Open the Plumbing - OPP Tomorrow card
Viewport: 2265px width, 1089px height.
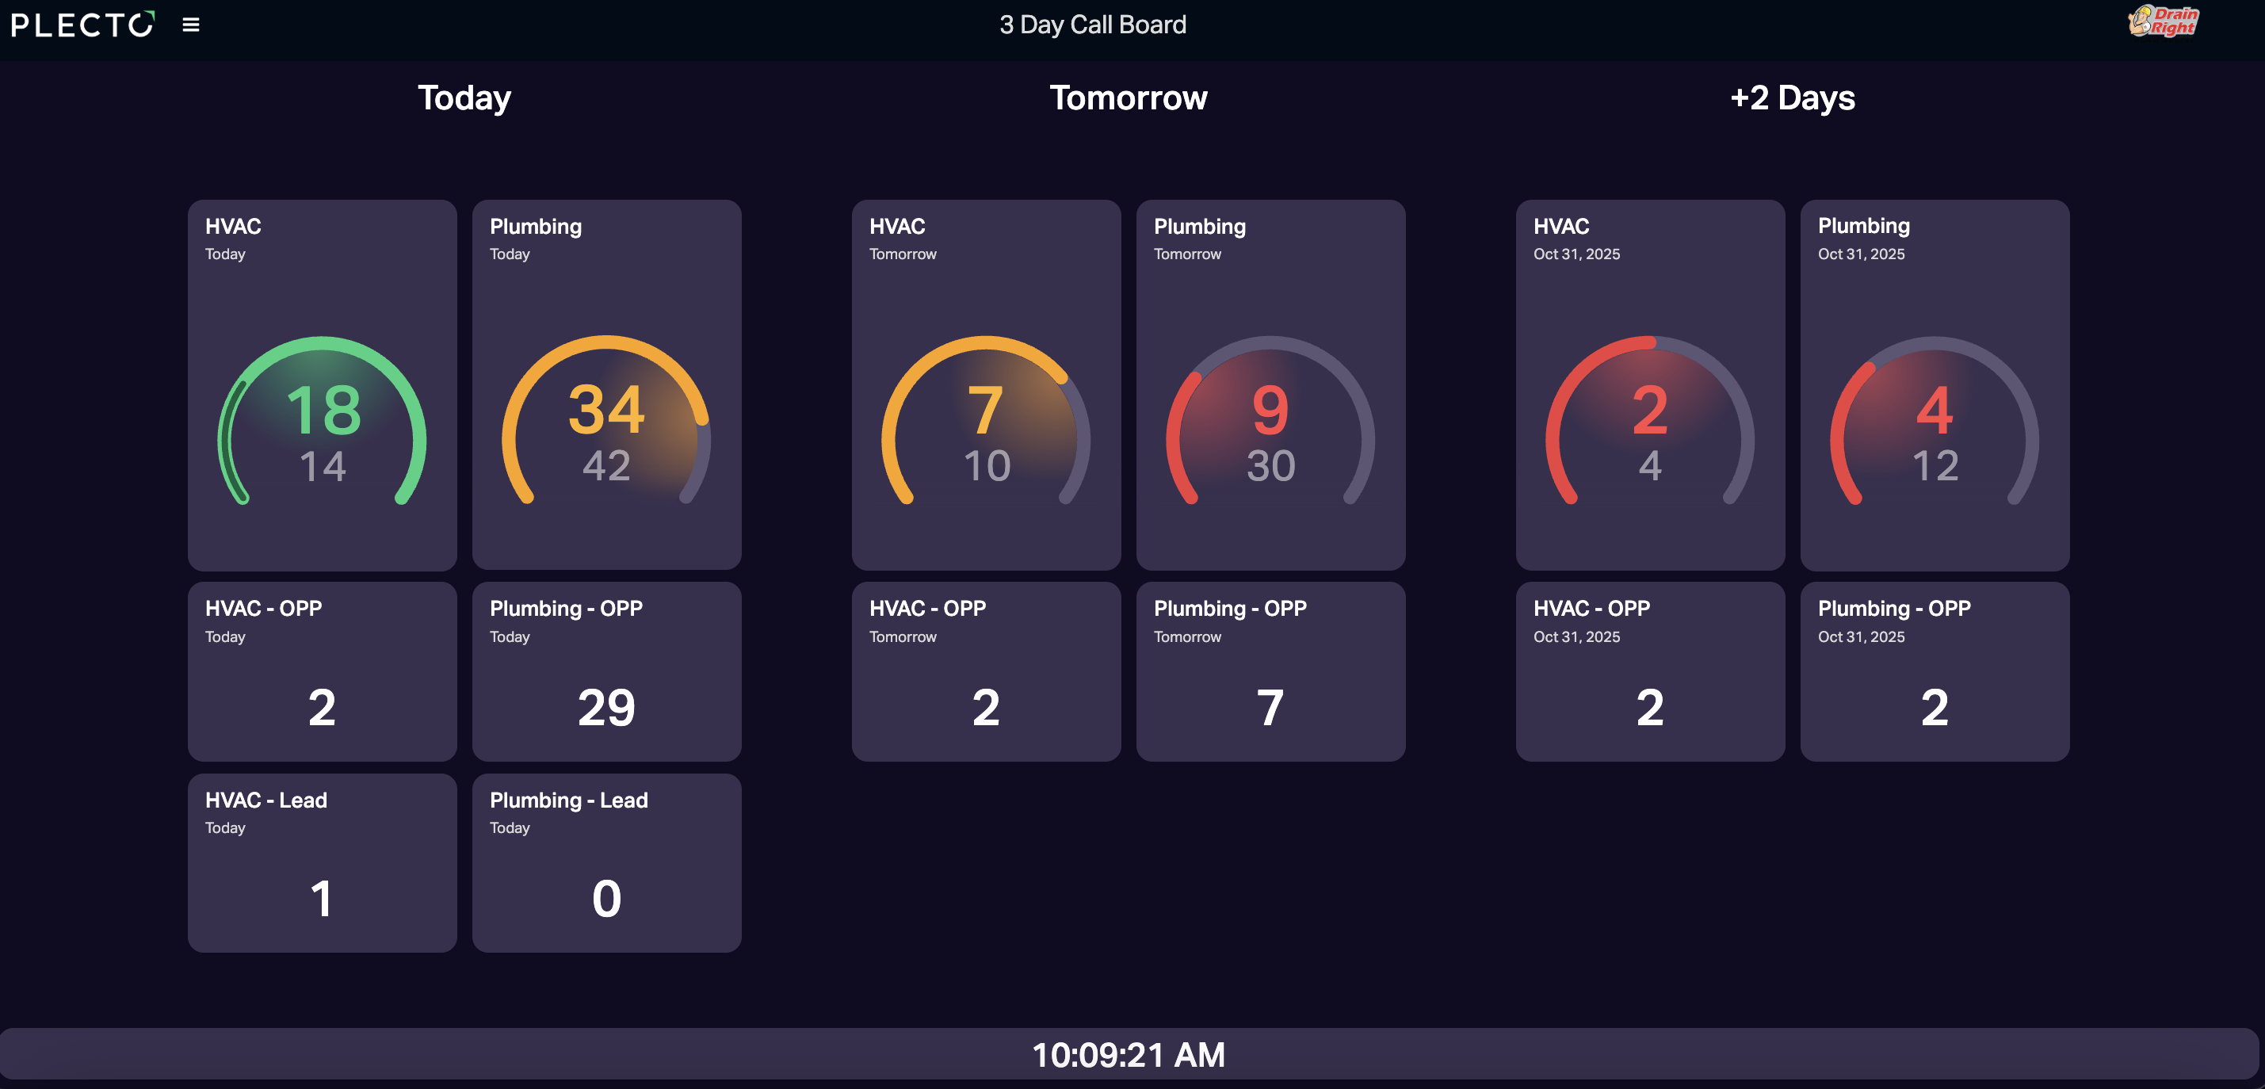click(1270, 671)
